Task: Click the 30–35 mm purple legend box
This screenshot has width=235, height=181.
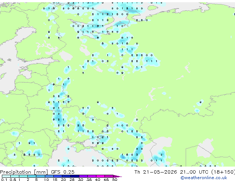Action: 83,176
